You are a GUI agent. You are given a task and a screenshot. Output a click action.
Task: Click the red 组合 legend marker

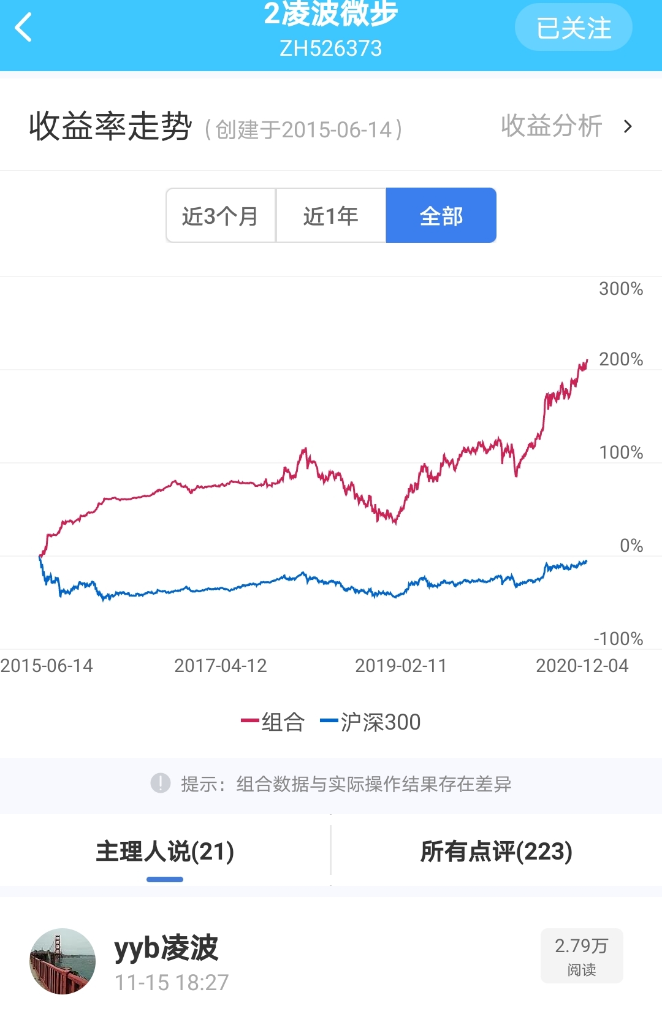coord(250,721)
